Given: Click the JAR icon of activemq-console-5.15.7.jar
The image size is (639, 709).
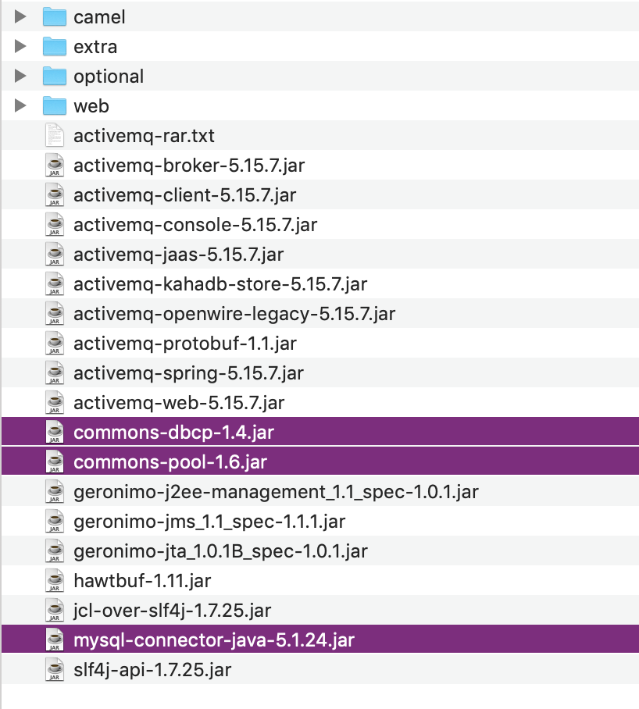Looking at the screenshot, I should 55,224.
